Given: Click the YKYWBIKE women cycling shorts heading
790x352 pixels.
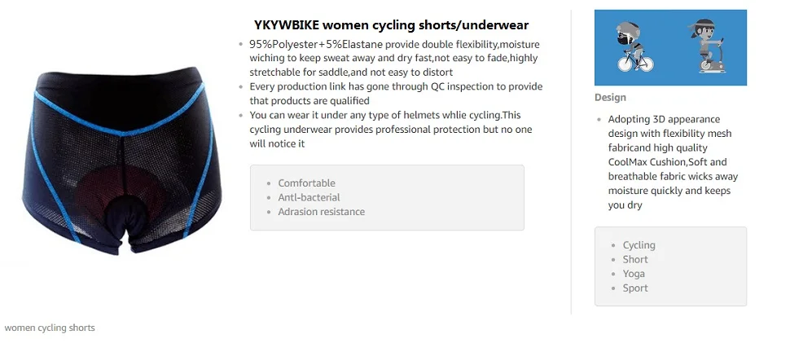Looking at the screenshot, I should 391,24.
